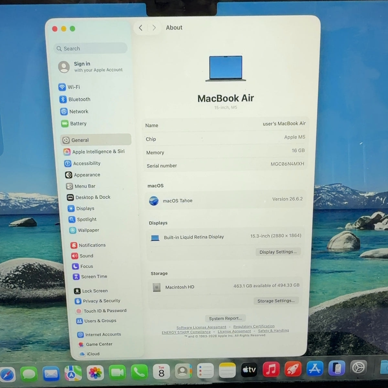The image size is (388, 388).
Task: Open Music from the Dock
Action: pos(271,369)
